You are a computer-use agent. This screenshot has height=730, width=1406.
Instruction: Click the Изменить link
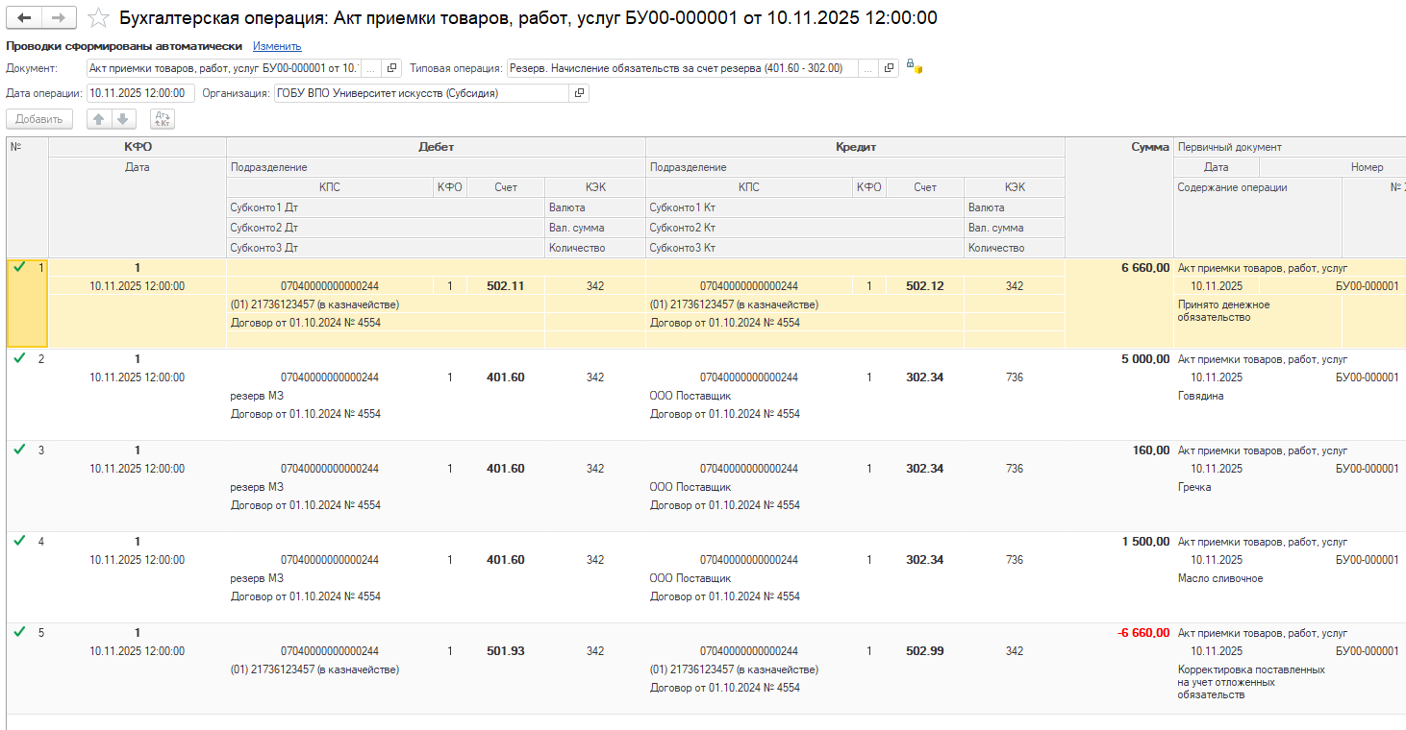pyautogui.click(x=277, y=46)
